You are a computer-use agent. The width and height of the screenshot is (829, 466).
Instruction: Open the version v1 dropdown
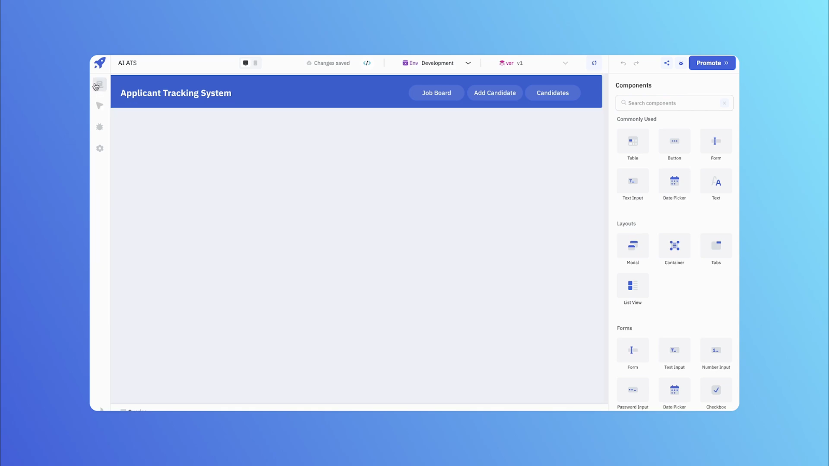point(565,63)
